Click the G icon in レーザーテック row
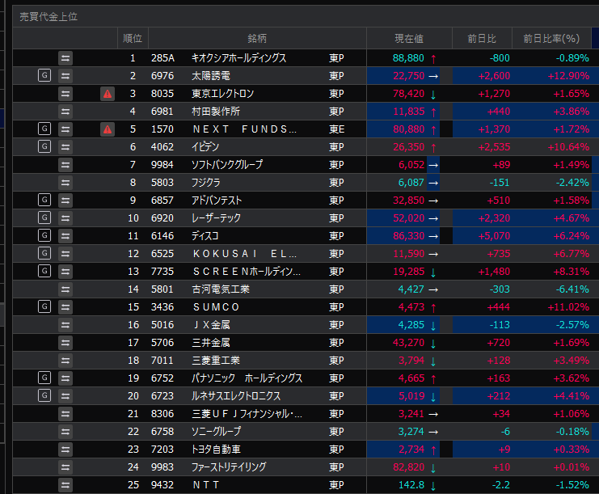599x494 pixels. pyautogui.click(x=44, y=217)
